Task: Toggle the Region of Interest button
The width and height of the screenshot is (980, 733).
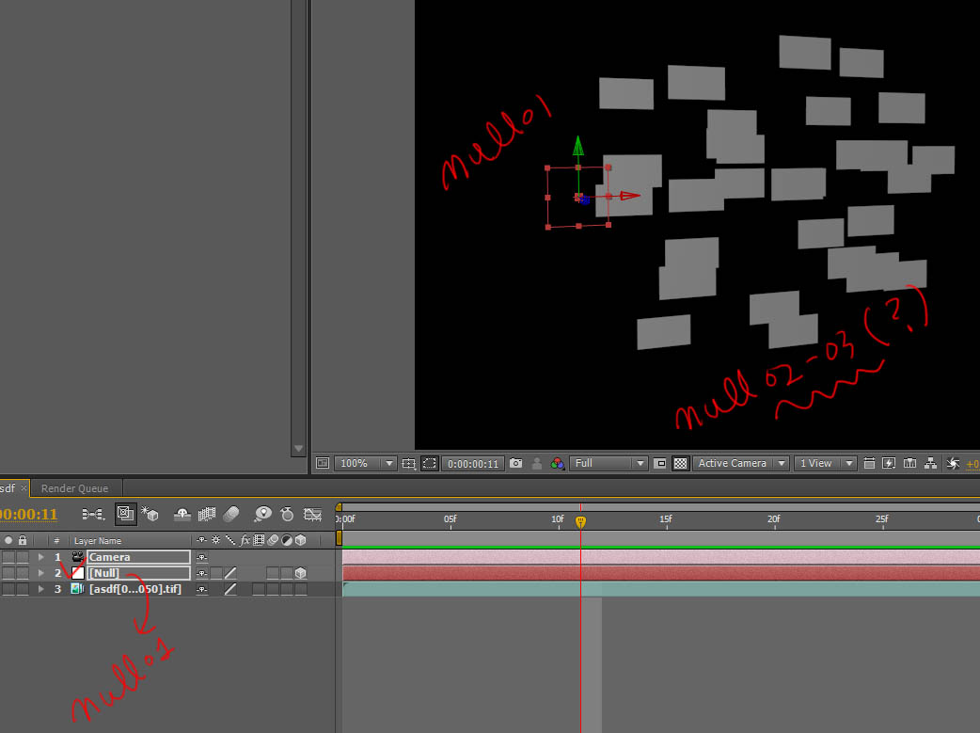Action: point(660,464)
